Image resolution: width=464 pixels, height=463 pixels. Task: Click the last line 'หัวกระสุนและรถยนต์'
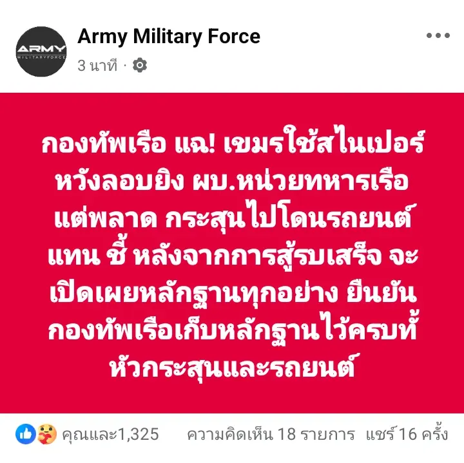pos(232,368)
